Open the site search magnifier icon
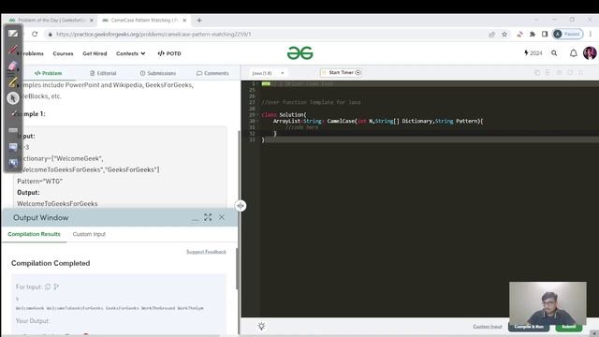This screenshot has width=599, height=337. (554, 53)
